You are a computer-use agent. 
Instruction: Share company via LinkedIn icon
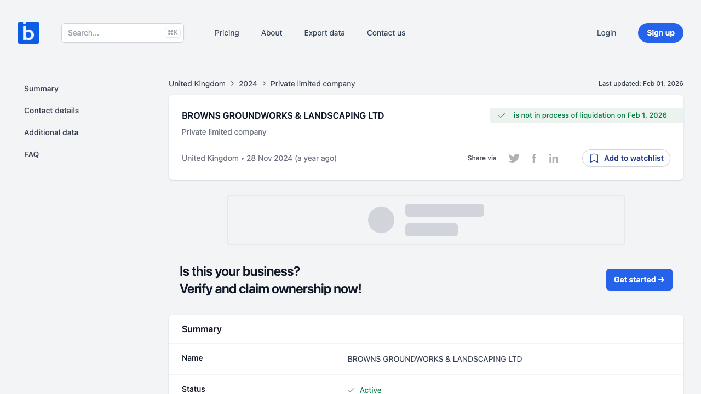554,158
